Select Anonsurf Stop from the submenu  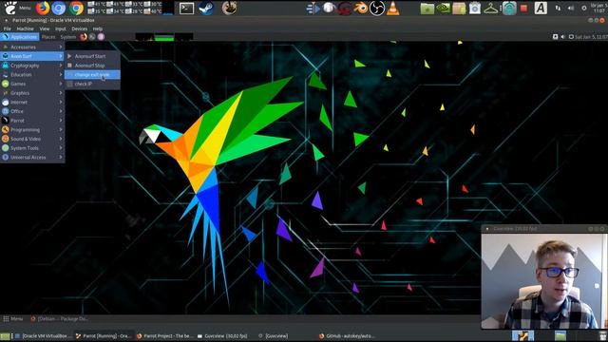click(x=92, y=66)
